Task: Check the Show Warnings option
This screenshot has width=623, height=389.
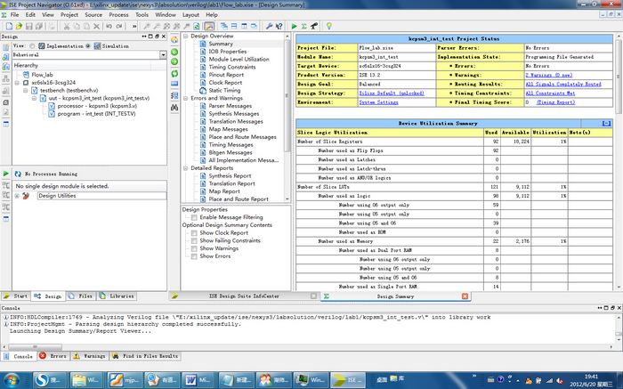Action: click(x=194, y=248)
